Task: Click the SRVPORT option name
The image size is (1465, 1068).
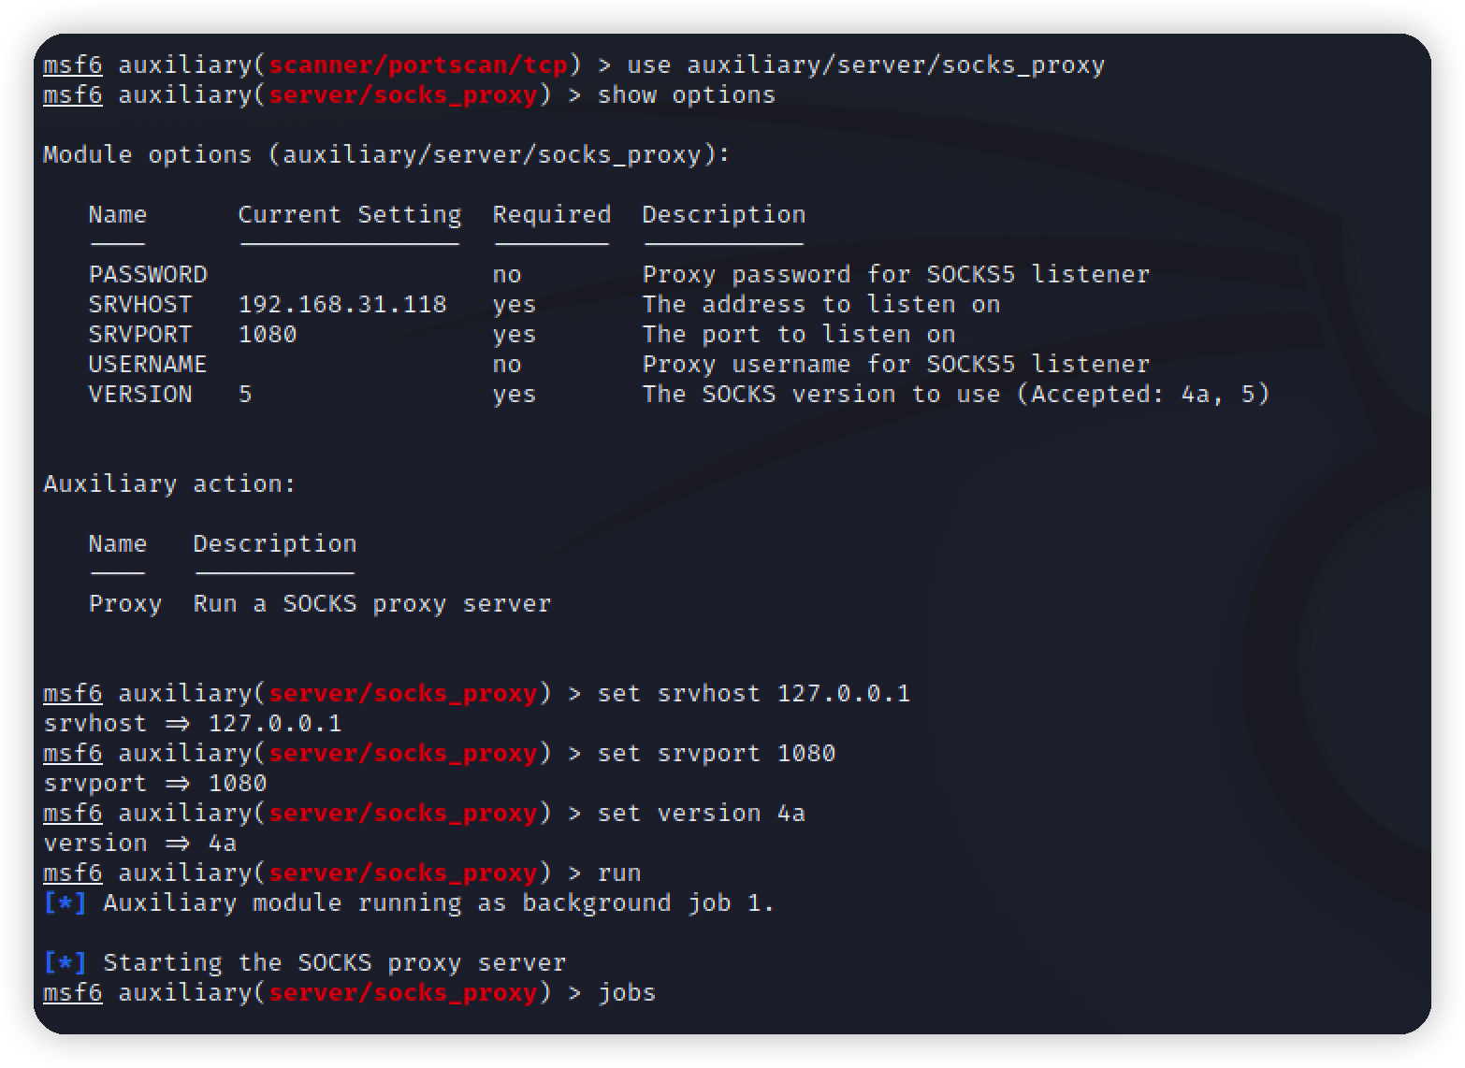Action: (140, 335)
